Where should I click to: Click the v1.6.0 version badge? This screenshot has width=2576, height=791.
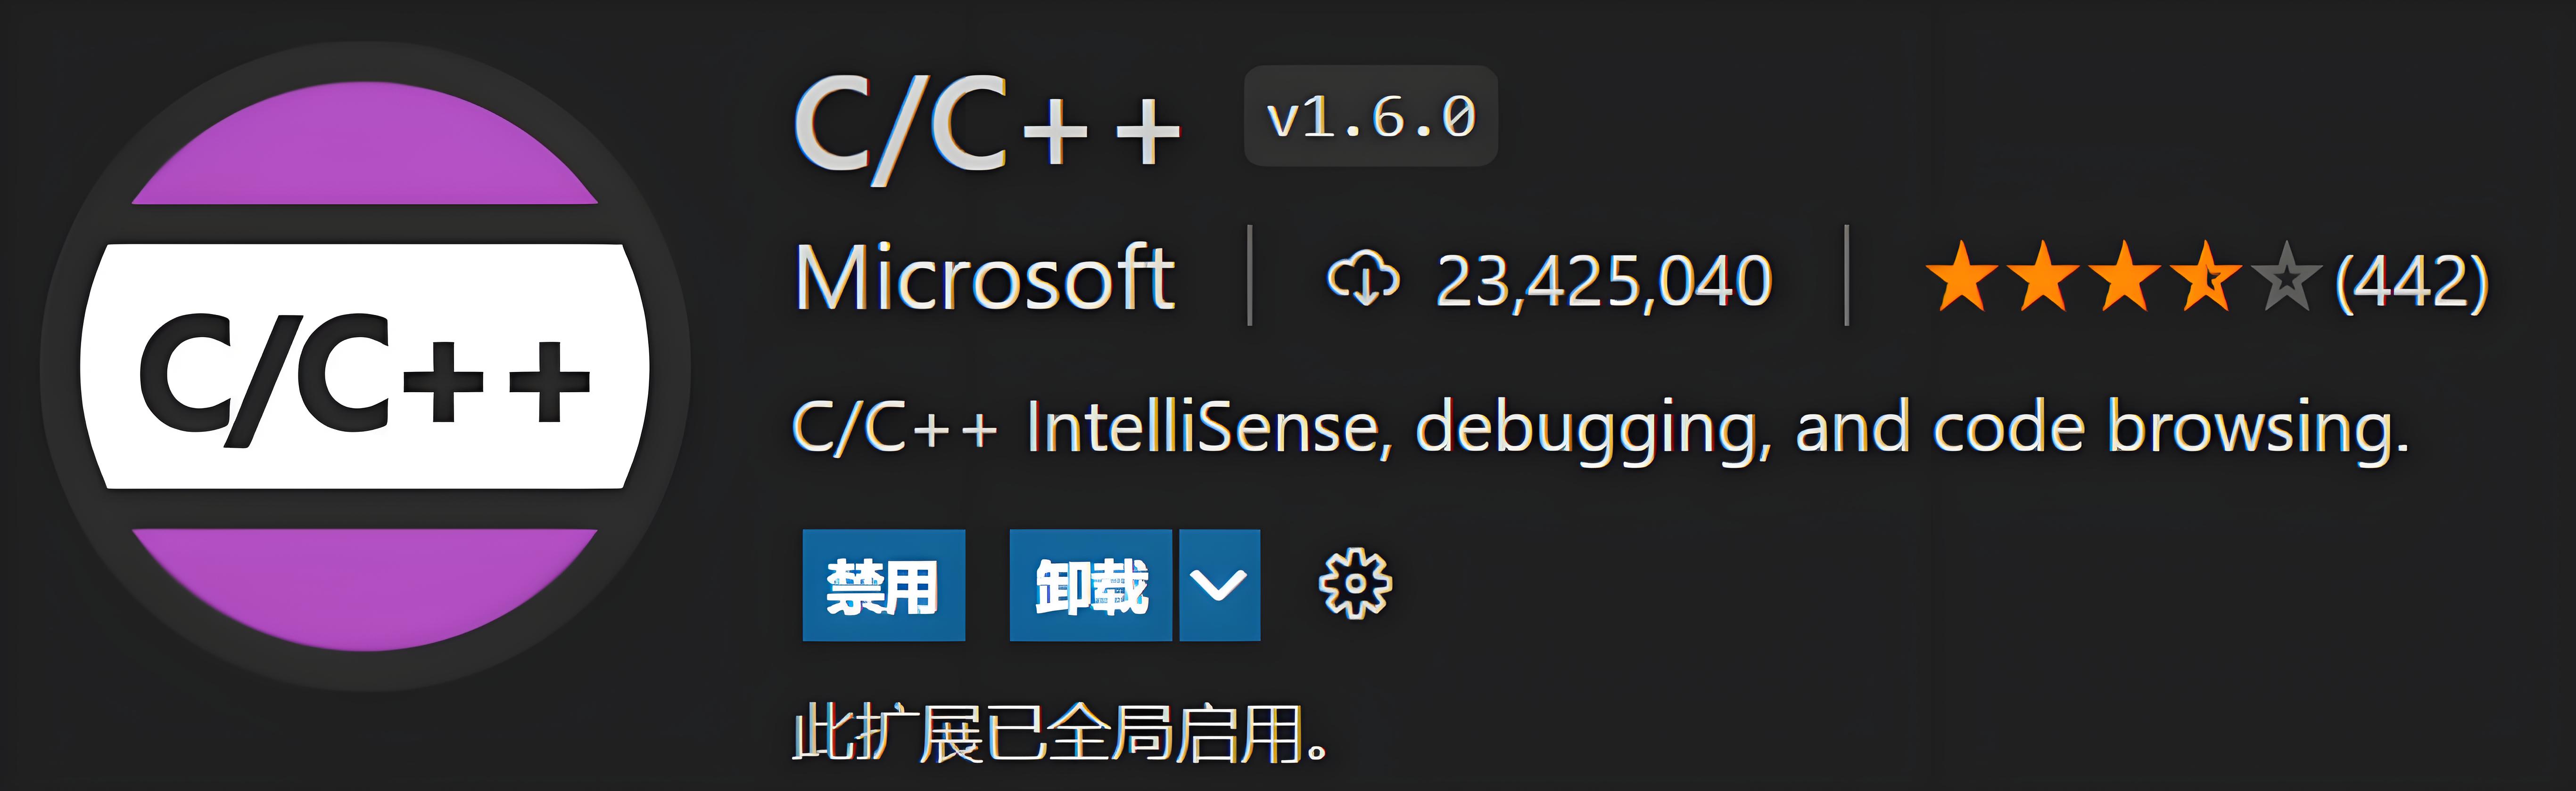pos(1370,117)
